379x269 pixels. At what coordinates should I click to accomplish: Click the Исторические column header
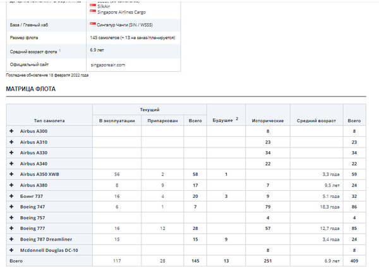[268, 120]
